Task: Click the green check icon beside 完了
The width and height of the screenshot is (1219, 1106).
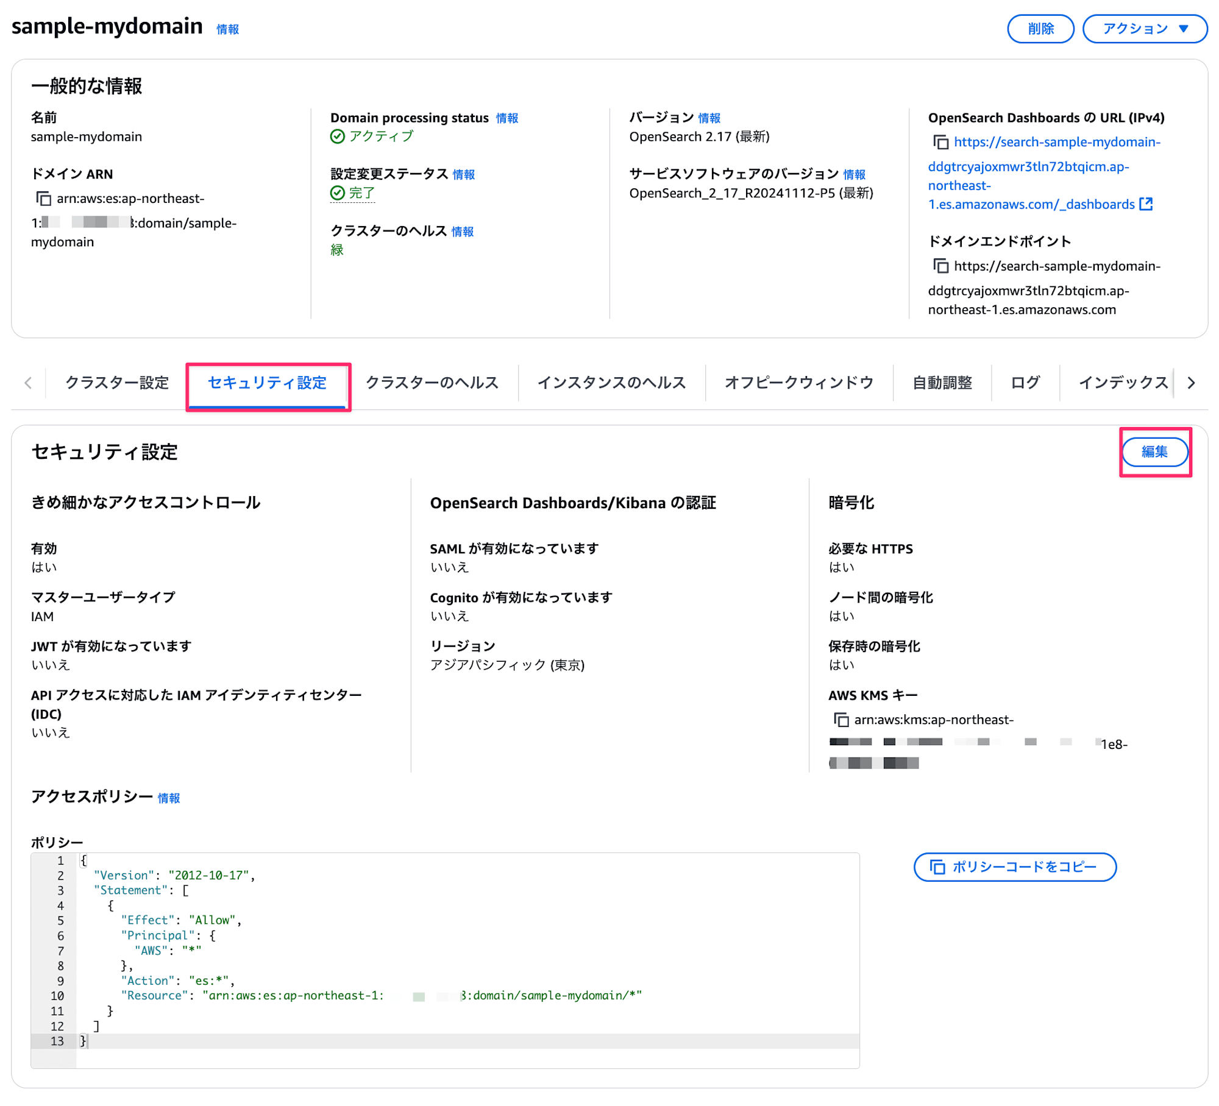Action: pos(337,193)
